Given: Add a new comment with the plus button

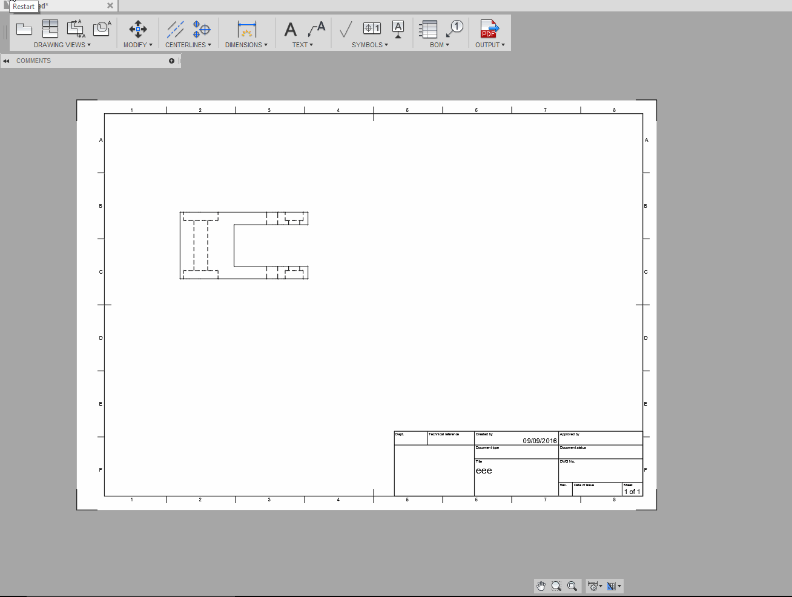Looking at the screenshot, I should click(172, 61).
